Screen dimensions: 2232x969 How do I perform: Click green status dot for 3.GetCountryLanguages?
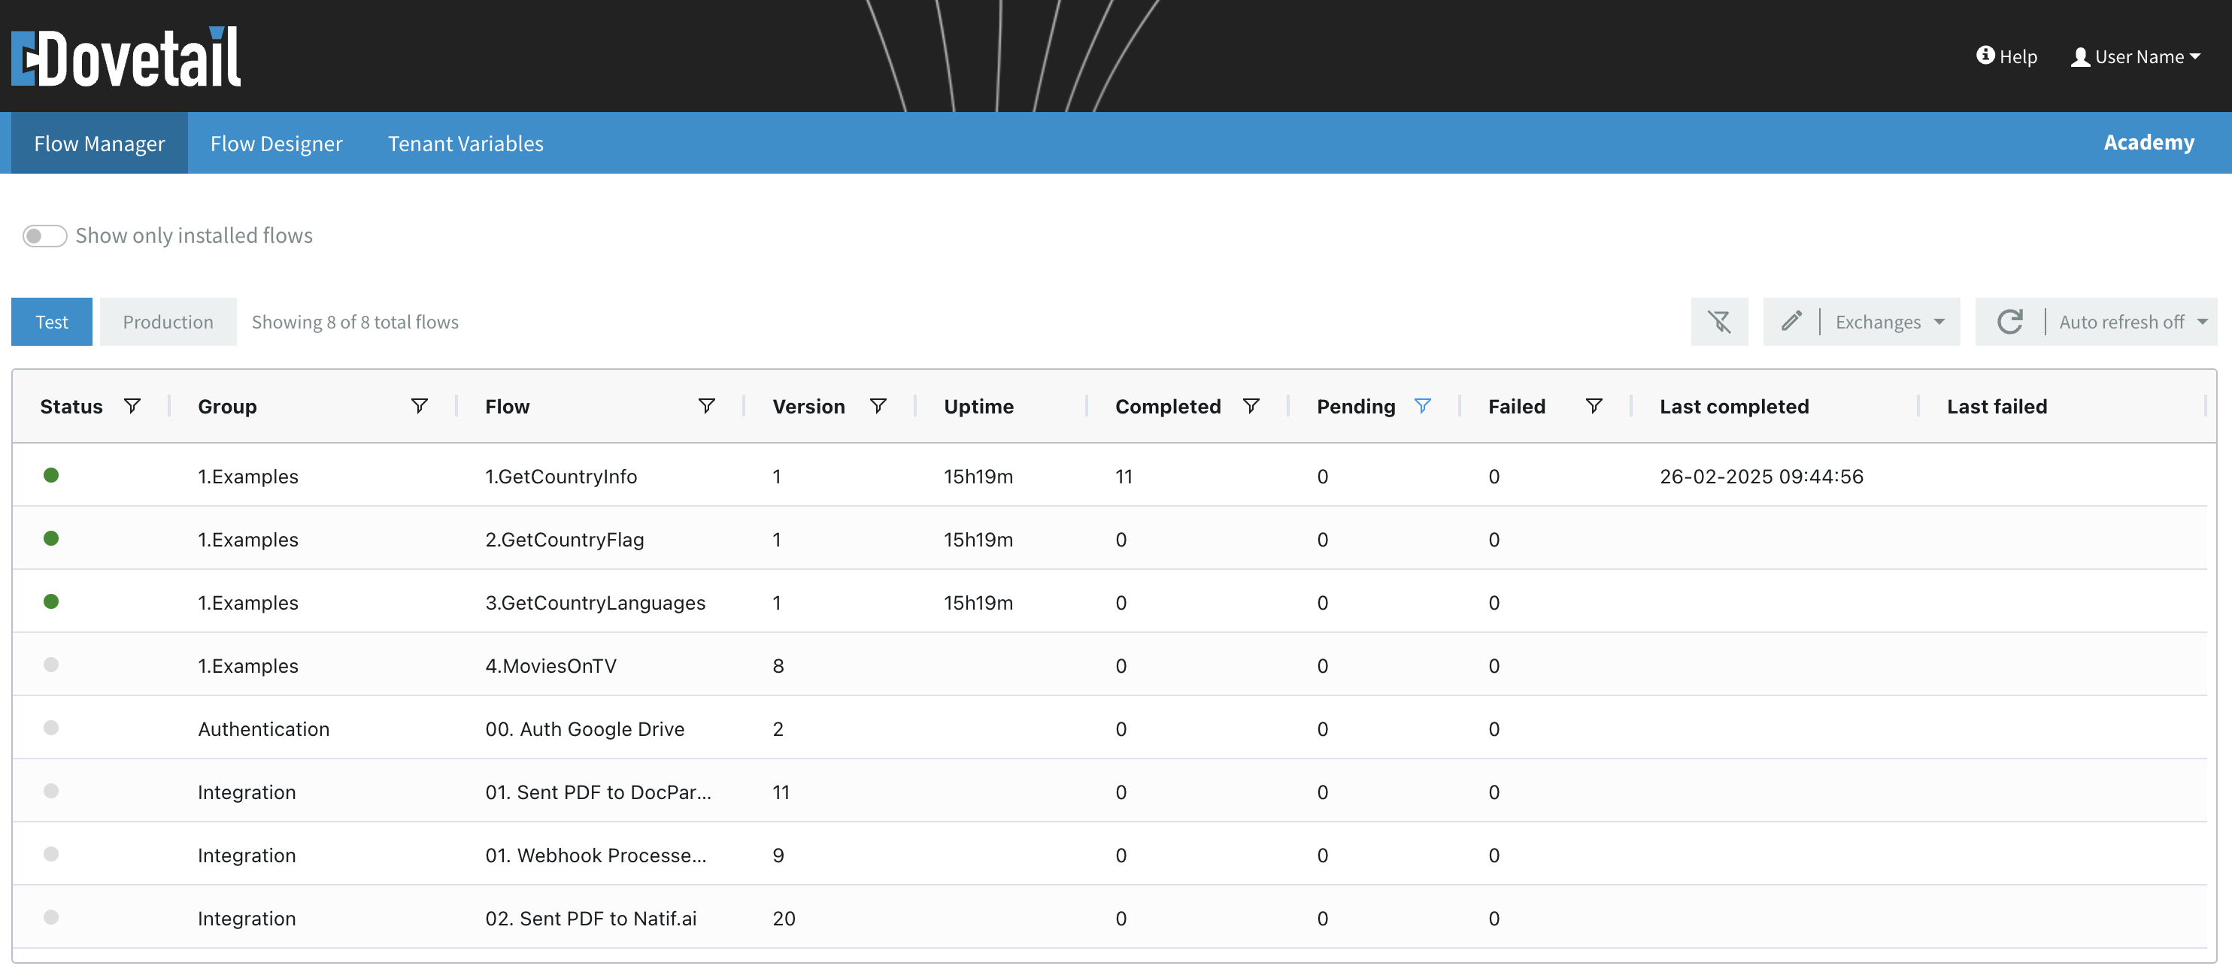point(51,602)
